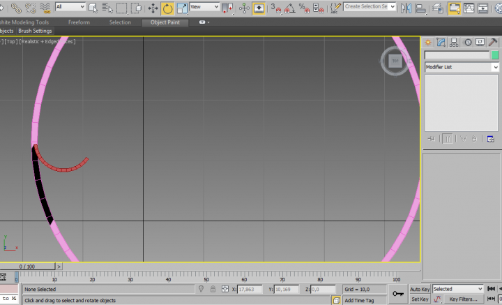This screenshot has width=502, height=305.
Task: Open the Motion panel
Action: click(x=468, y=42)
